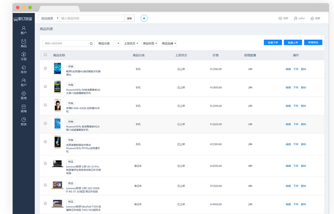Open 管理 (Management) gear icon in sidebar
Image resolution: width=334 pixels, height=214 pixels.
click(x=24, y=95)
